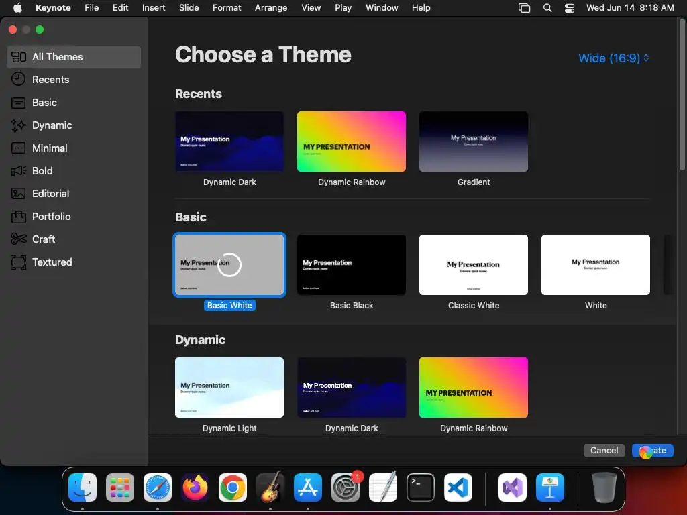Select the White theme thumbnail
687x515 pixels.
(x=596, y=264)
